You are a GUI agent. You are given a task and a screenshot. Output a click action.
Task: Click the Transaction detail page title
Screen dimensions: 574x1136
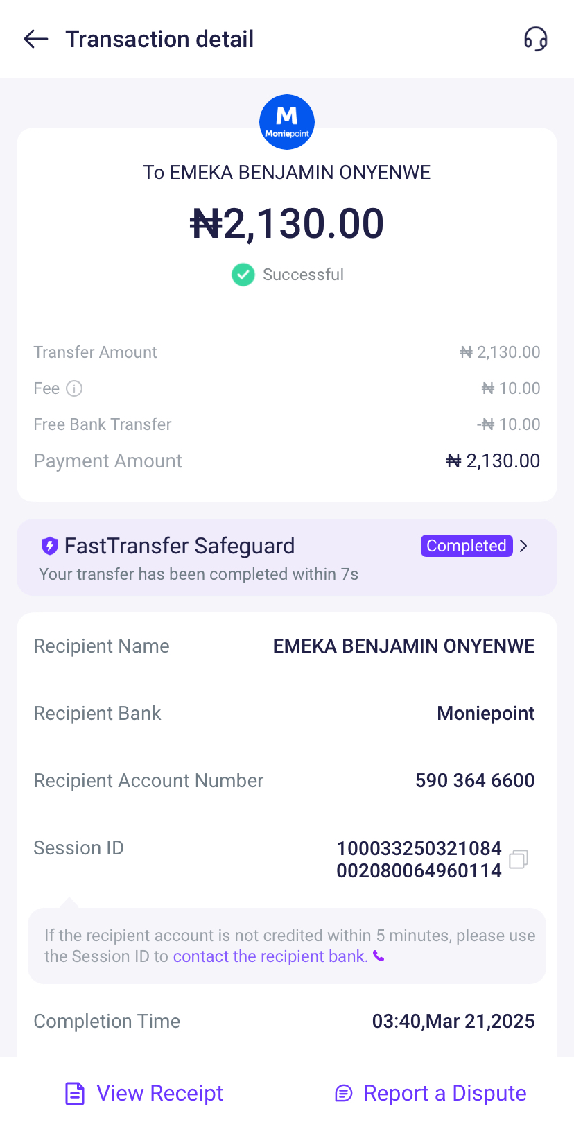pos(159,40)
